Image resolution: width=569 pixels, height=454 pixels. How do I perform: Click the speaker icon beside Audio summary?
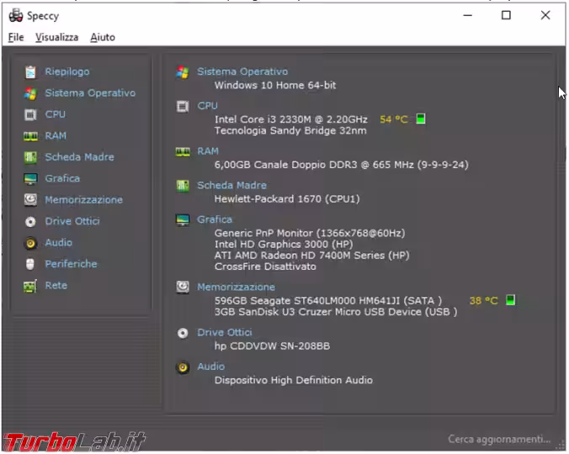(183, 367)
